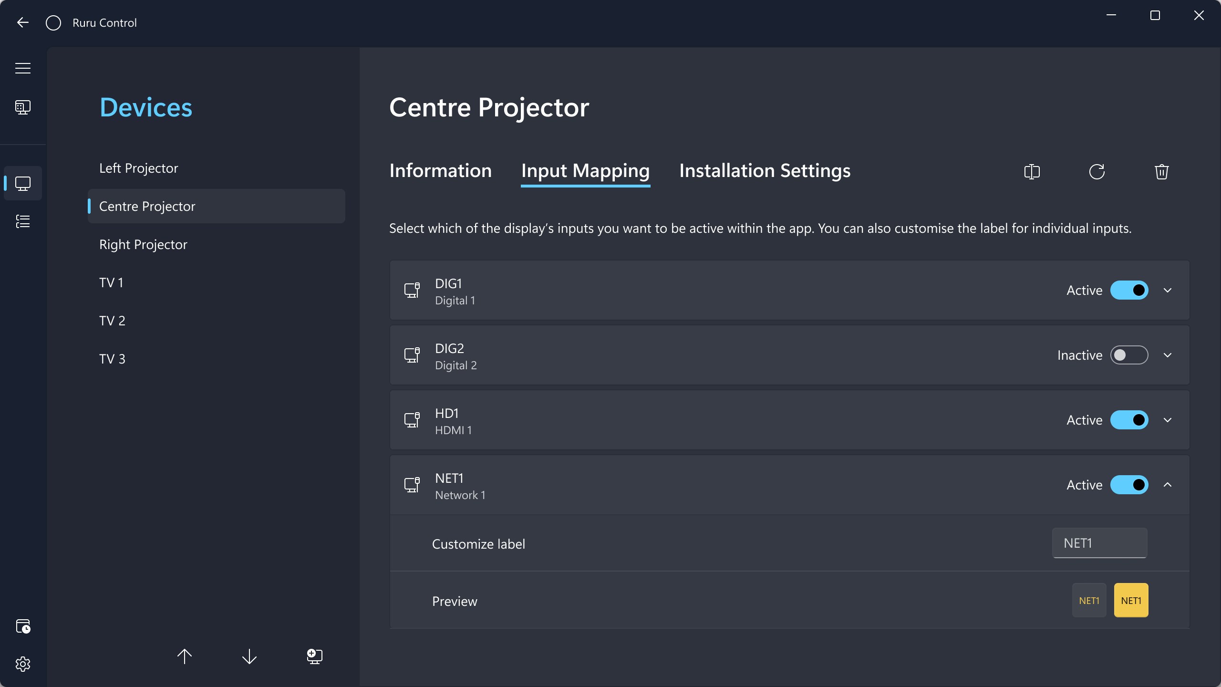Delete device using trash icon
The height and width of the screenshot is (687, 1221).
click(x=1161, y=172)
